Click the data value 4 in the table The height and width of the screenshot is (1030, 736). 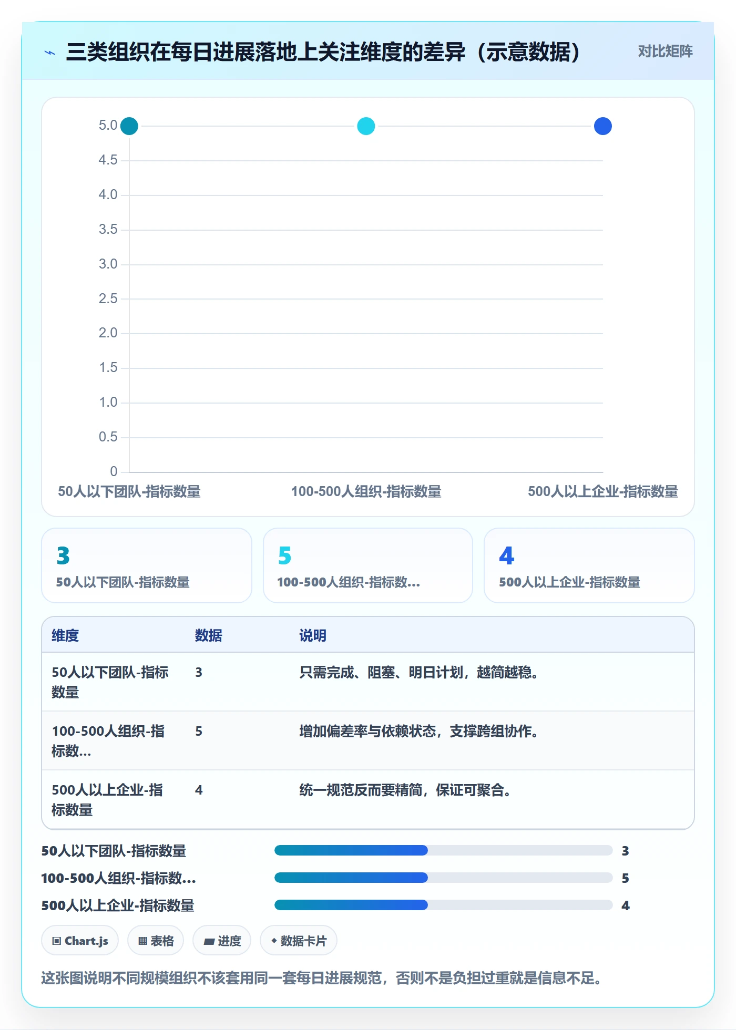(199, 790)
